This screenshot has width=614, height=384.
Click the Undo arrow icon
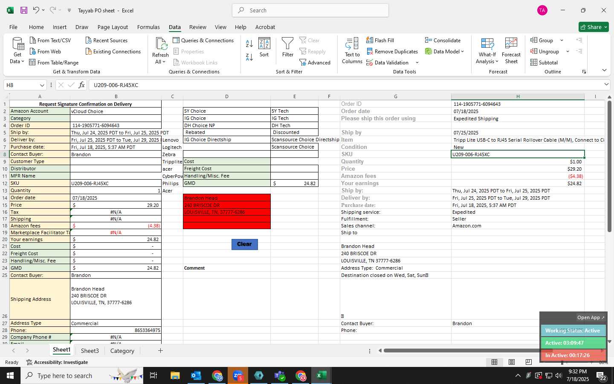36,10
